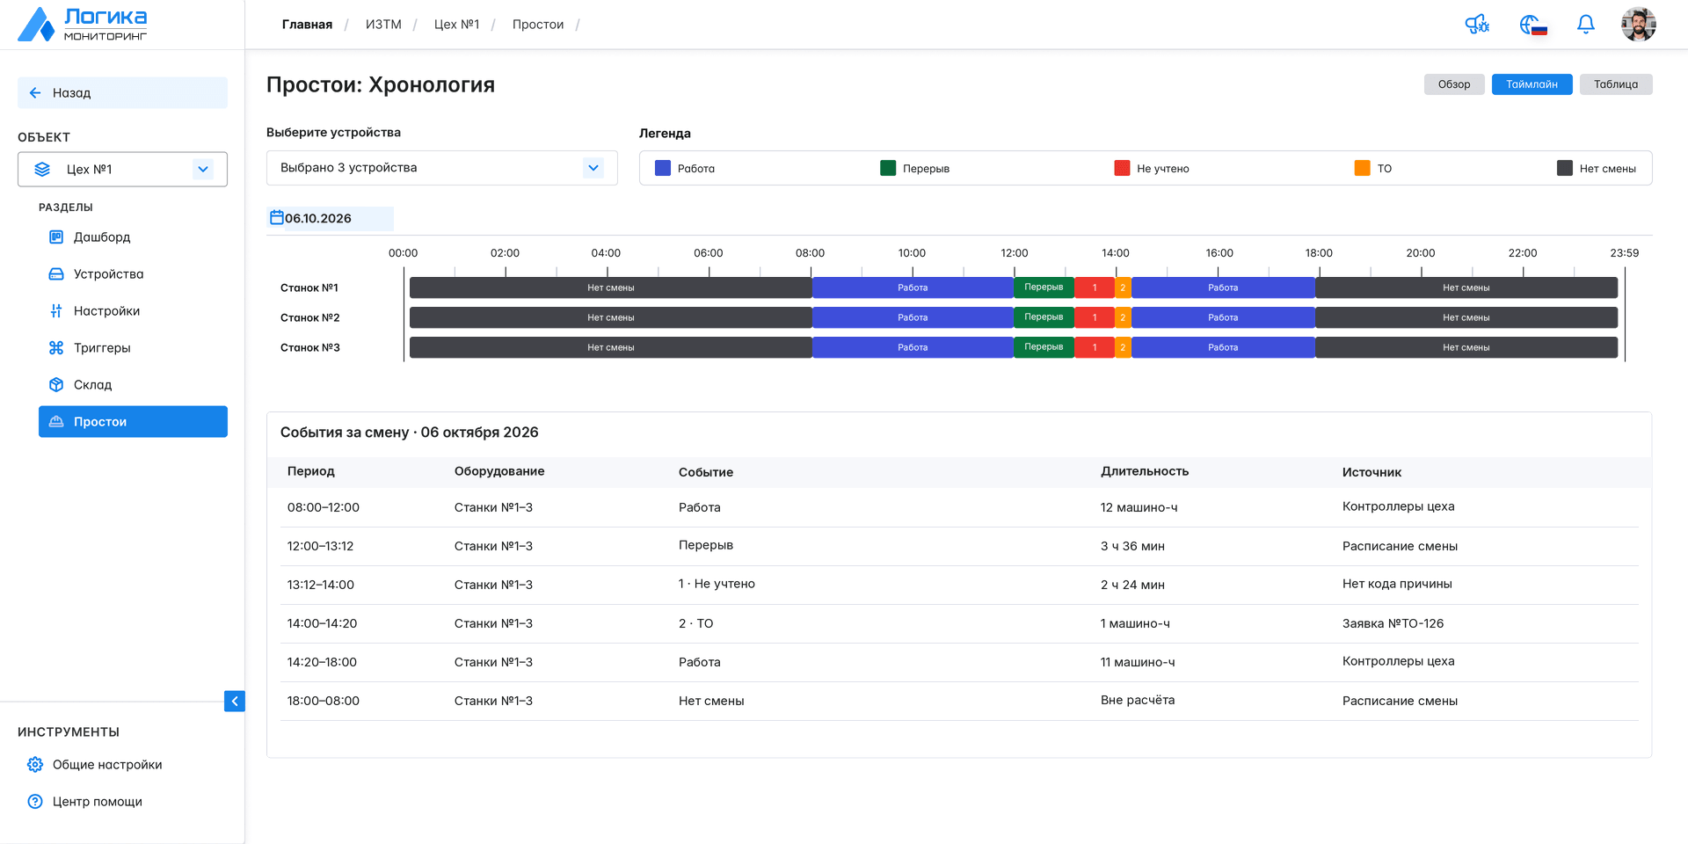
Task: Click Станок №3 Перерыв segment
Action: pos(1044,347)
